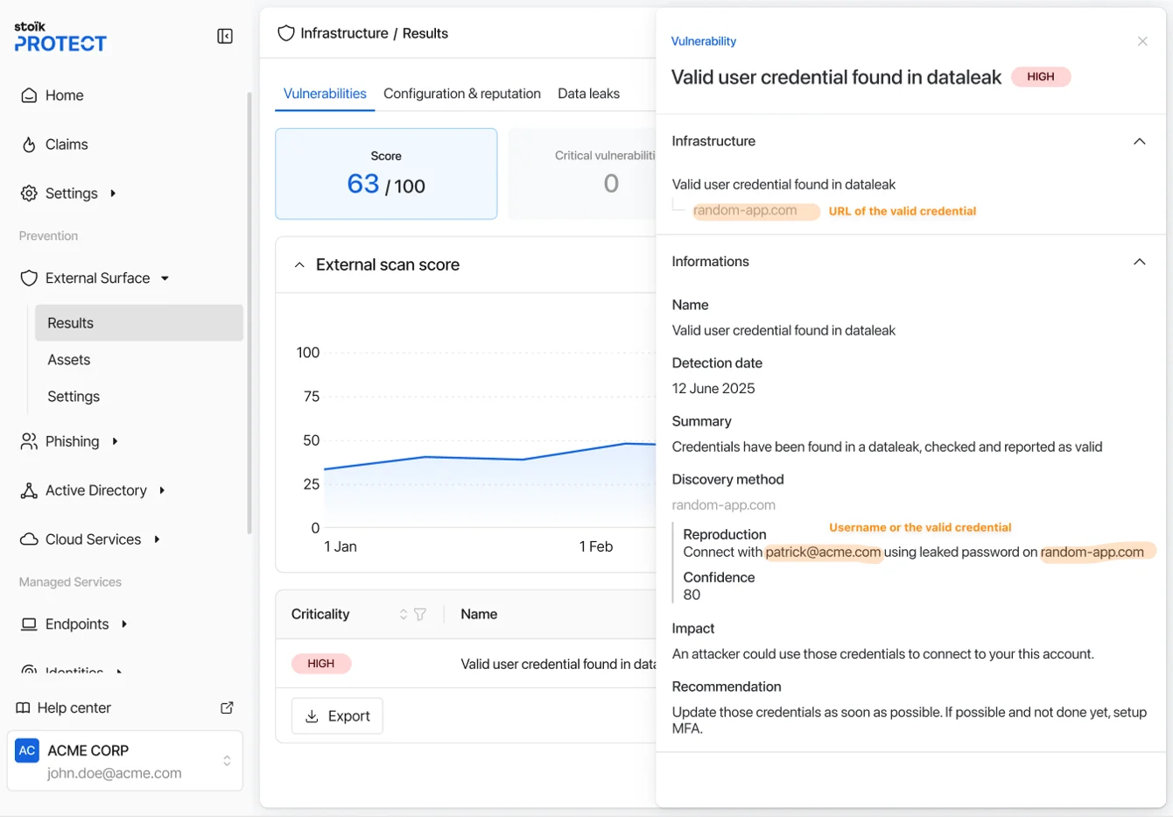Click the Criticality filter funnel icon
The image size is (1173, 817).
coord(420,615)
